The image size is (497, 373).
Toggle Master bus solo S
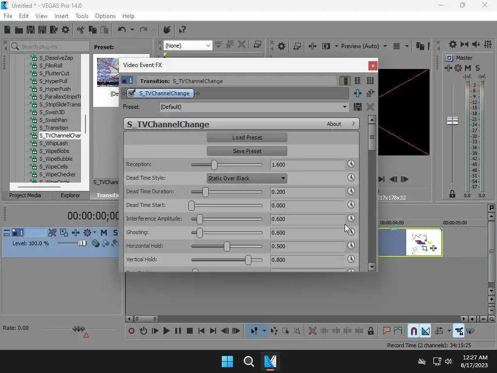point(478,68)
